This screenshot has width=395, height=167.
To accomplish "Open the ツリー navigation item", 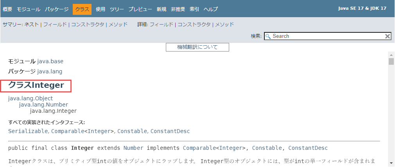I will point(117,9).
